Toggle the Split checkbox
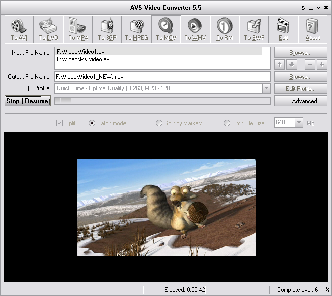 (60, 123)
